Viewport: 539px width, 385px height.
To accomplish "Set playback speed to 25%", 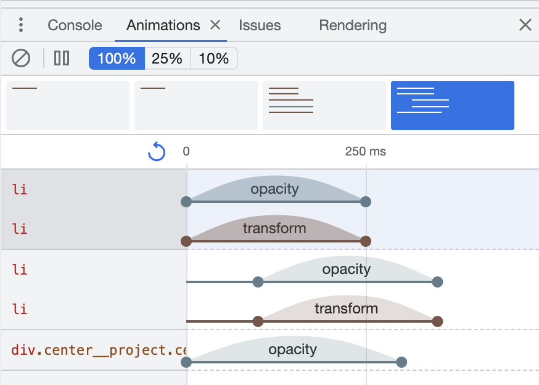I will 167,58.
